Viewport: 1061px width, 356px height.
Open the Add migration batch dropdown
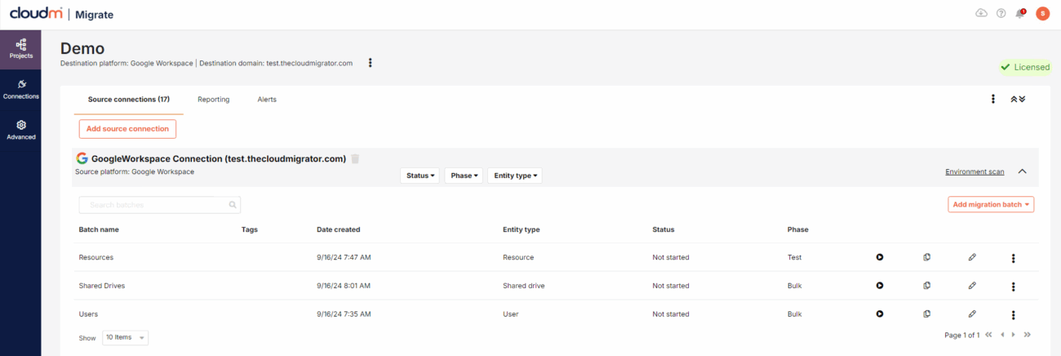(990, 204)
